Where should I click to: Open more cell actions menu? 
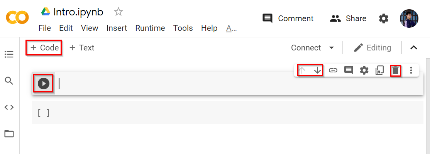coord(411,70)
